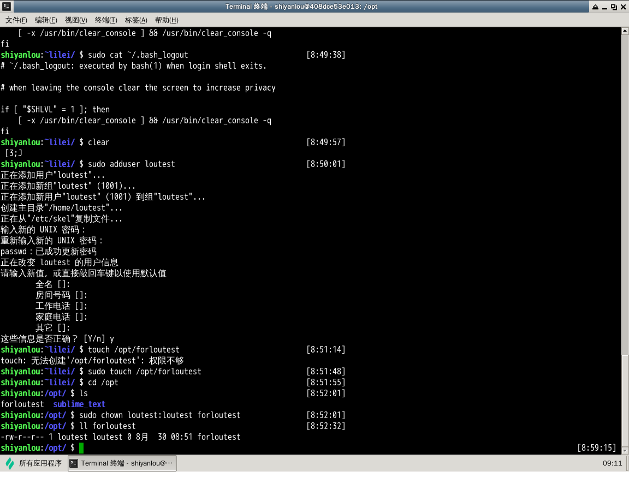Open the 文件(F) menu
Screen dimensions: 629x489
tap(16, 20)
